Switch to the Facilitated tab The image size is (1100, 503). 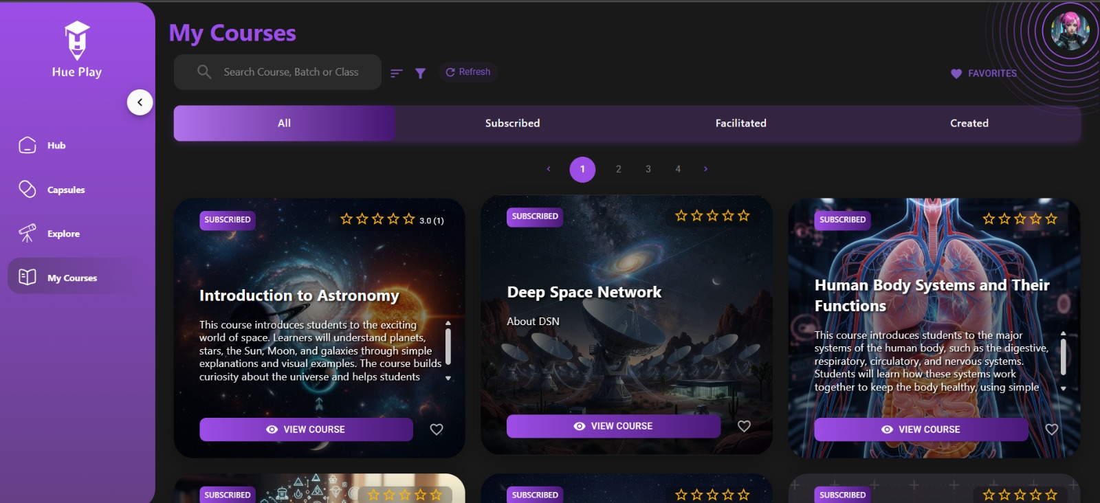[741, 123]
